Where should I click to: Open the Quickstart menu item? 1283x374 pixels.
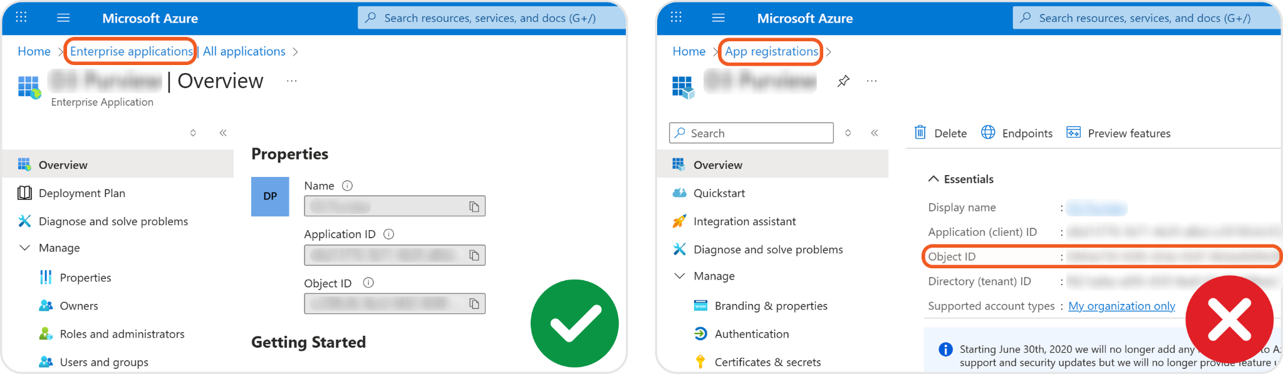click(719, 193)
